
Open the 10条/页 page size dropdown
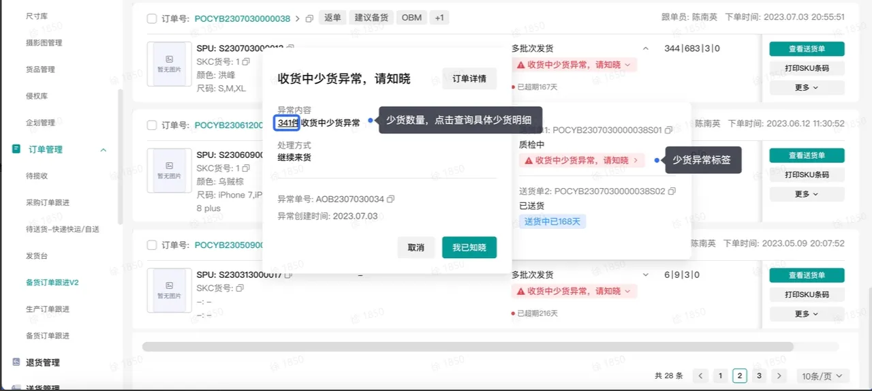824,376
